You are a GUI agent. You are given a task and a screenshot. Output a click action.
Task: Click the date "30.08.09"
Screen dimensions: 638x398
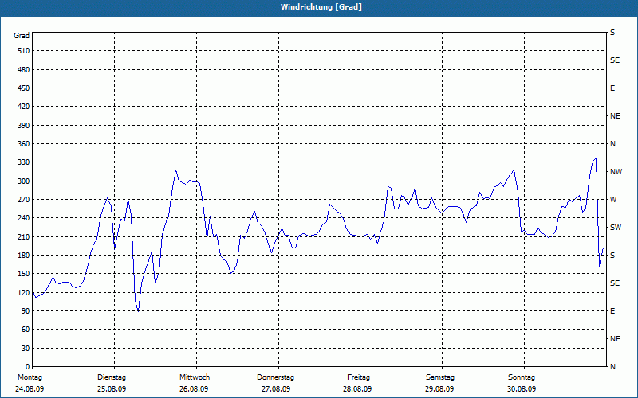click(x=522, y=389)
